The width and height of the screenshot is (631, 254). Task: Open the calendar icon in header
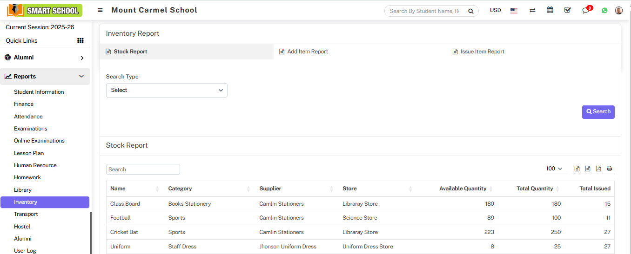[550, 10]
